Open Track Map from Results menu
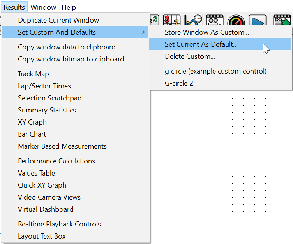293x244 pixels. (34, 74)
